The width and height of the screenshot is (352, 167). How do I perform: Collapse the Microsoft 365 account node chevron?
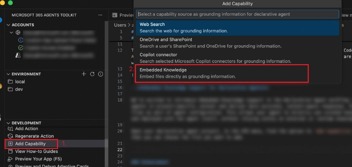[x=12, y=33]
